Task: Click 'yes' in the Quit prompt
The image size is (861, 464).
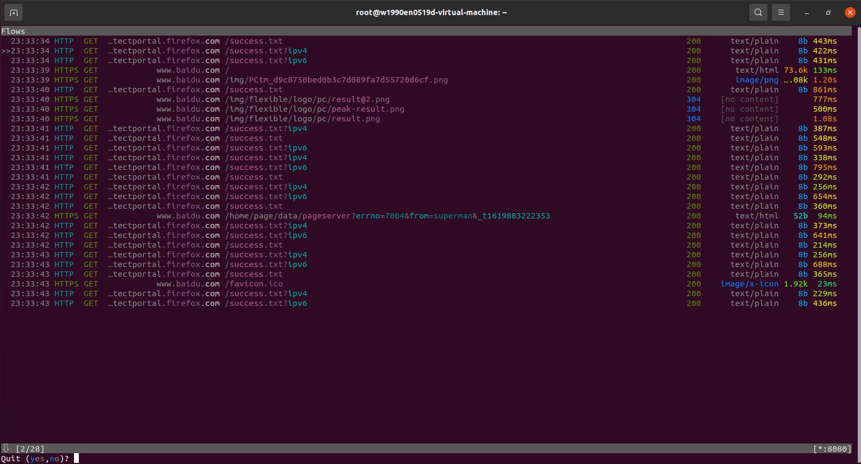Action: [x=37, y=459]
